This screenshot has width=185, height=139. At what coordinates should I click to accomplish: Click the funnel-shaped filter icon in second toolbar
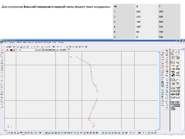pyautogui.click(x=69, y=50)
